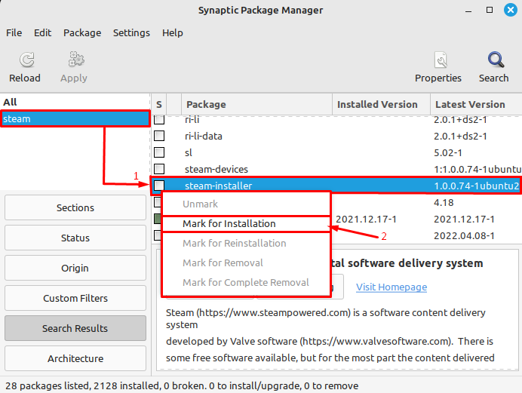The height and width of the screenshot is (393, 522).
Task: Click the Reload toolbar icon
Action: pos(25,60)
